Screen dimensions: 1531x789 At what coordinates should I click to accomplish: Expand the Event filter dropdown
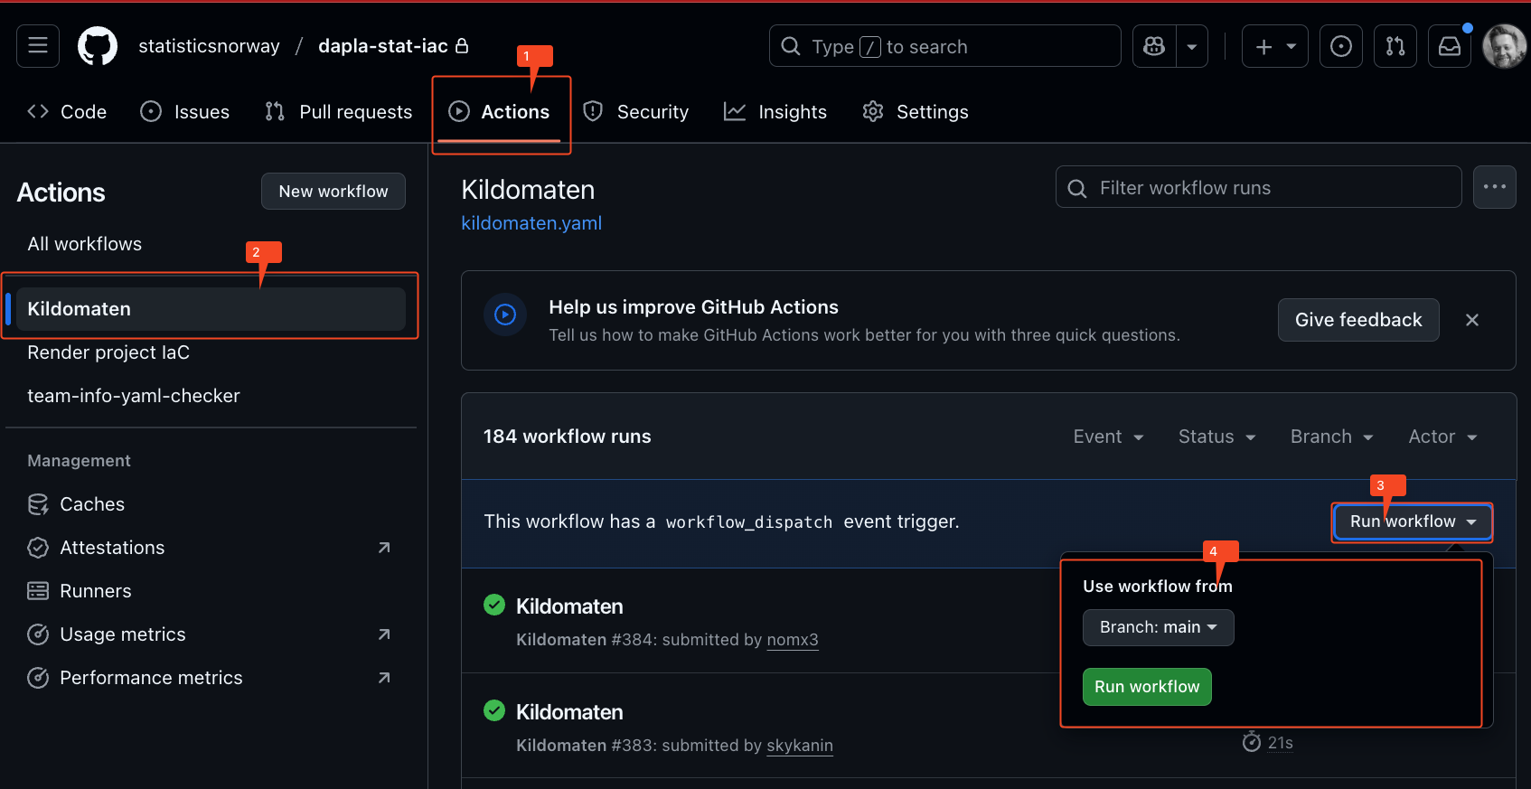[1108, 437]
